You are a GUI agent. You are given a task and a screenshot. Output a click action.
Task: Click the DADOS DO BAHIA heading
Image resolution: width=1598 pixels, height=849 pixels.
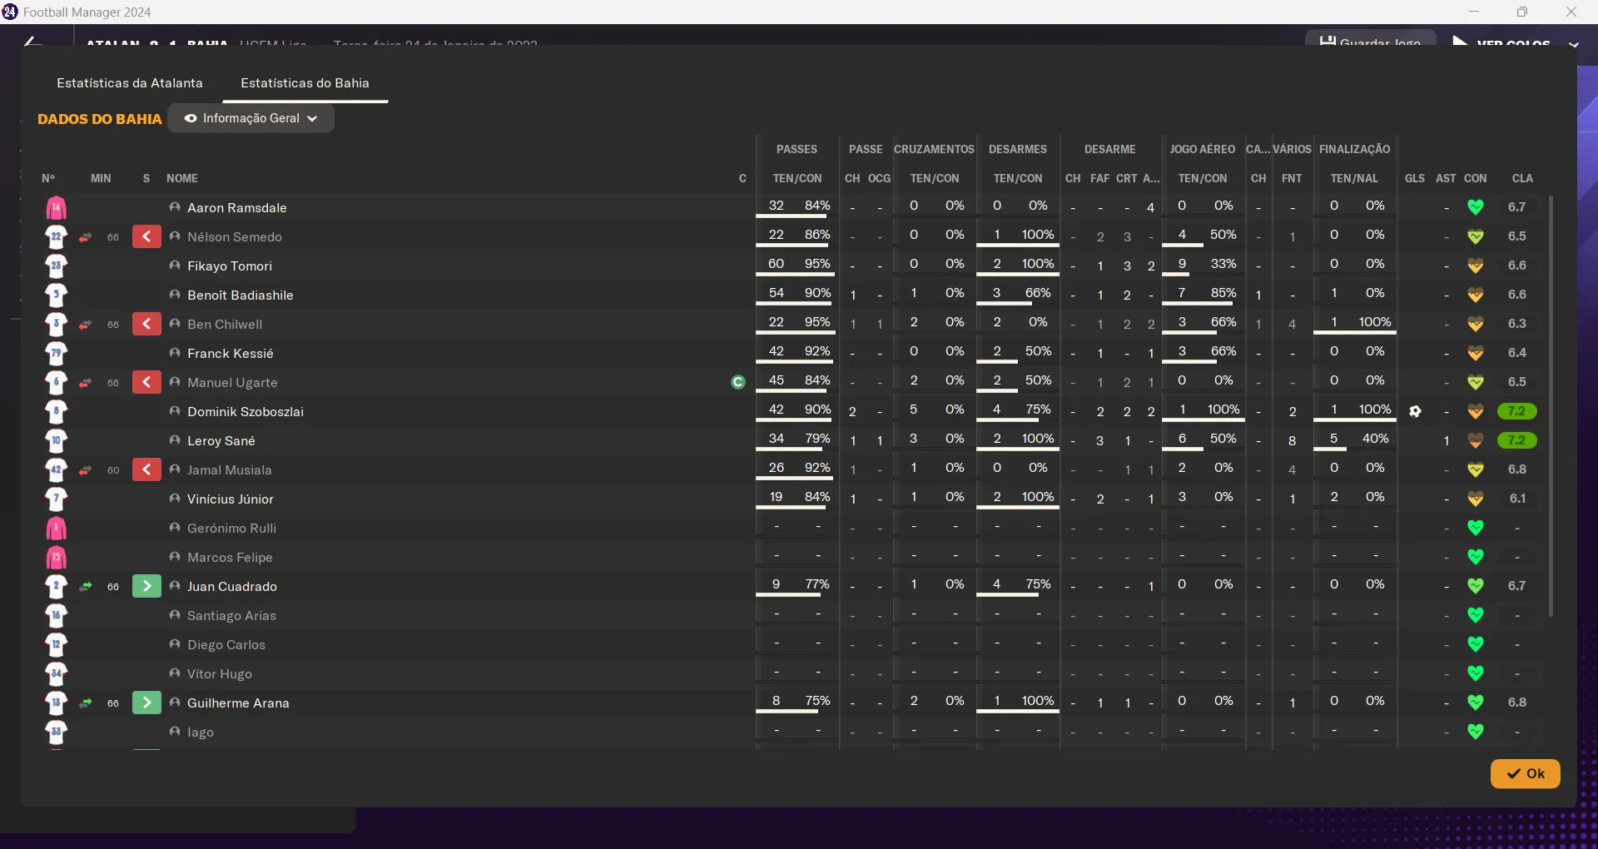coord(100,119)
